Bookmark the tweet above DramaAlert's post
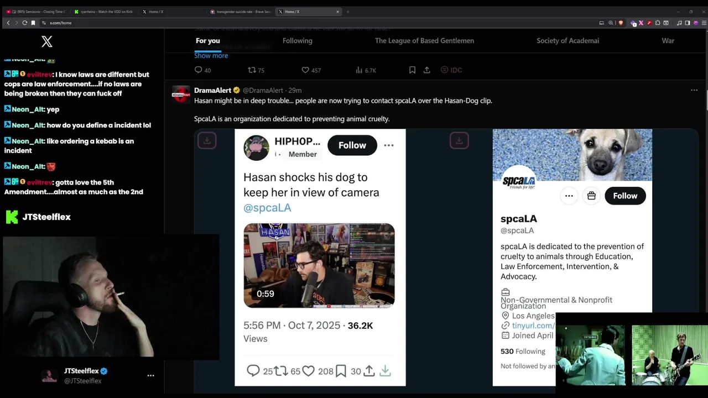Viewport: 708px width, 398px height. pos(412,70)
